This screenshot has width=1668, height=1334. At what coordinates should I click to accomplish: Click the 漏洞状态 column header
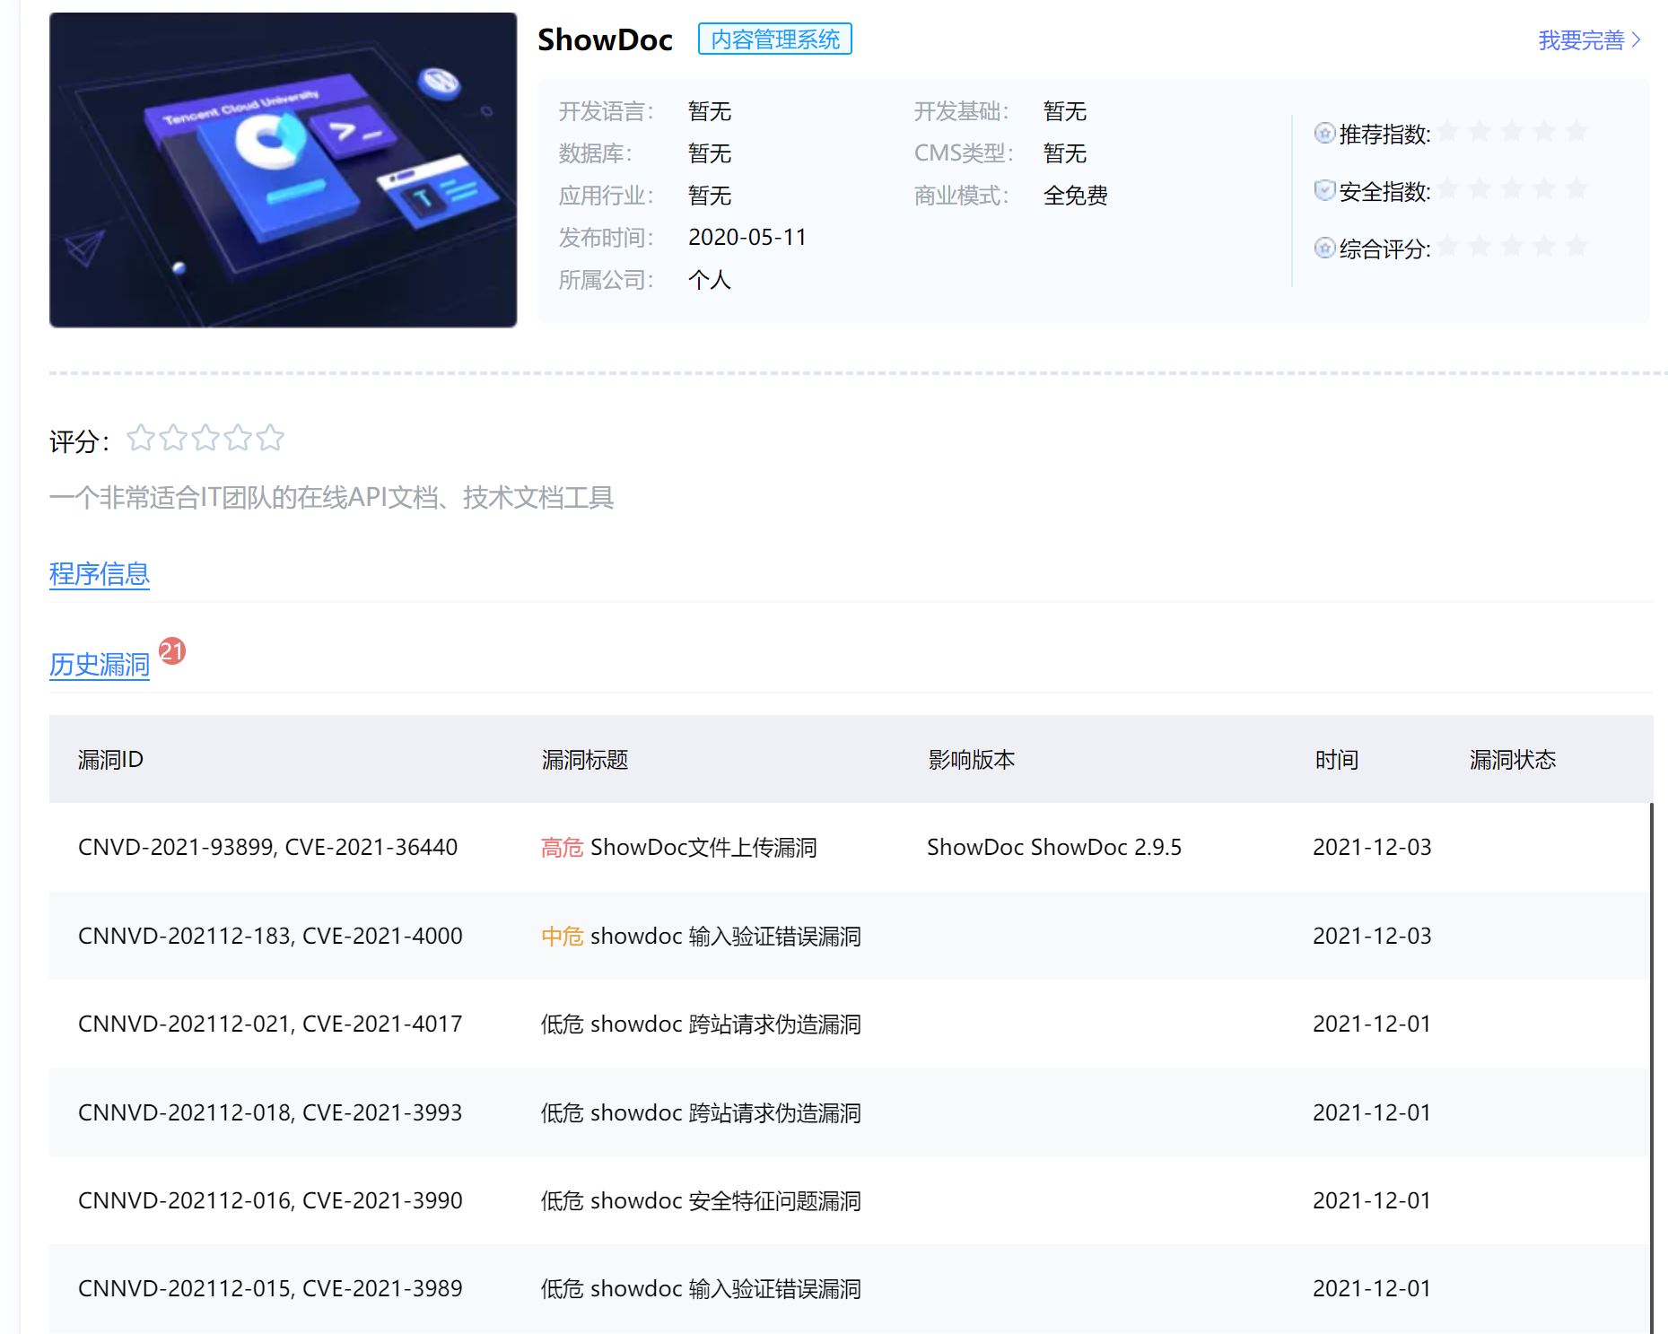pos(1513,760)
